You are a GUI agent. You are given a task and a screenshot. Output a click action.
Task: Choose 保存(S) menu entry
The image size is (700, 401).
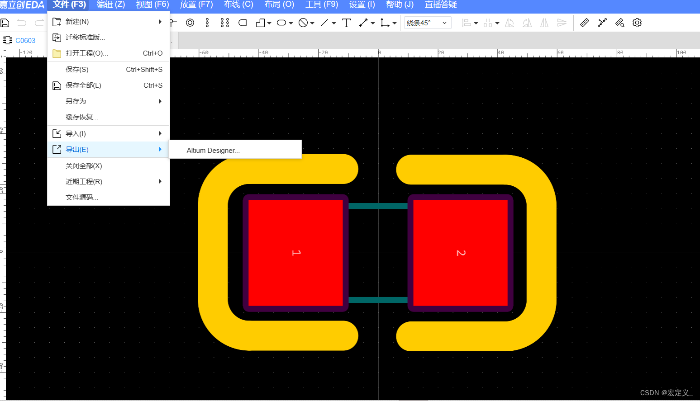tap(109, 70)
